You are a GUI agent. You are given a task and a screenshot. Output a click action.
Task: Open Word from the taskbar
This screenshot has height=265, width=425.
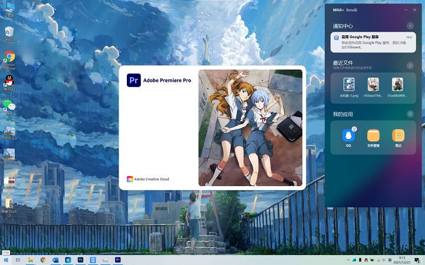(x=55, y=260)
